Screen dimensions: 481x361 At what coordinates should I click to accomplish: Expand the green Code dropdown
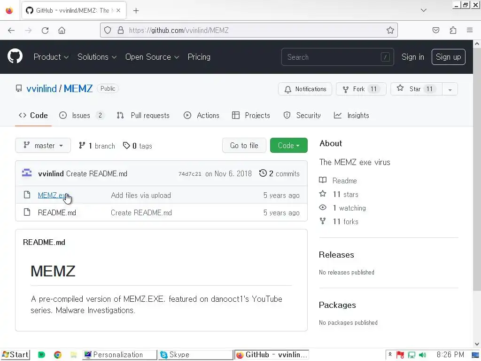[289, 146]
